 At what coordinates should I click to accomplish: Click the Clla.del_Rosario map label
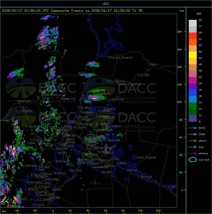tap(120, 57)
